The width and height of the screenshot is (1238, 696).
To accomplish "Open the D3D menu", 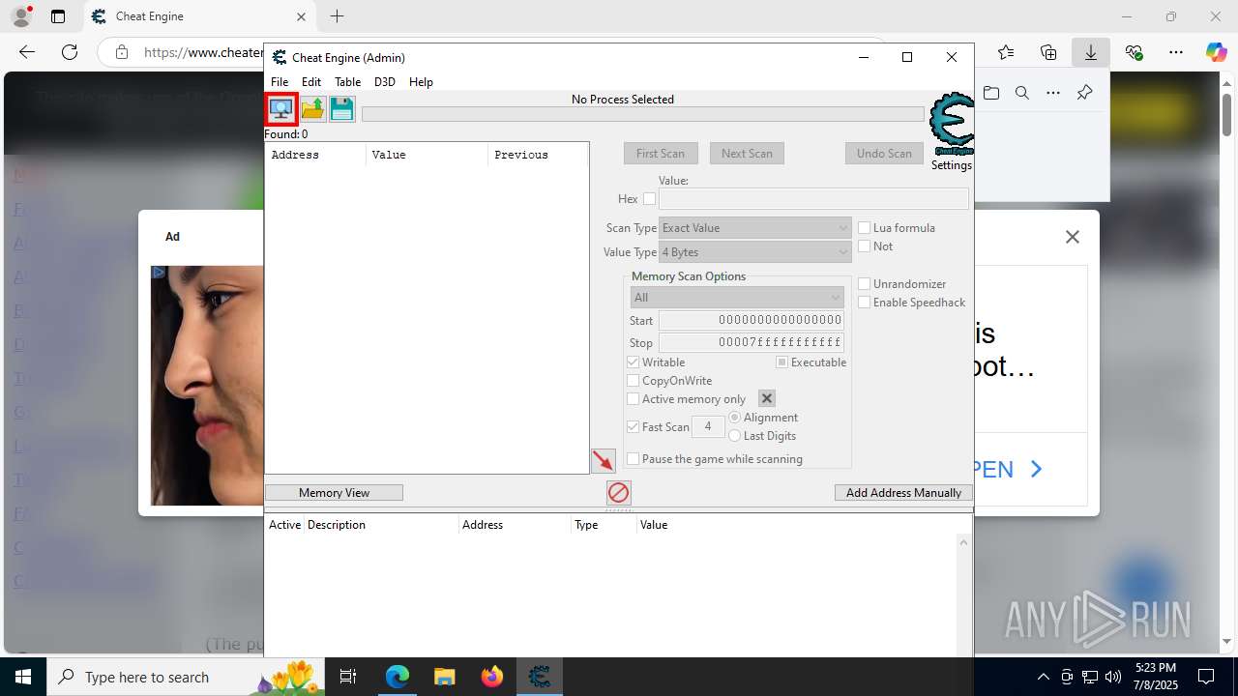I will click(385, 82).
